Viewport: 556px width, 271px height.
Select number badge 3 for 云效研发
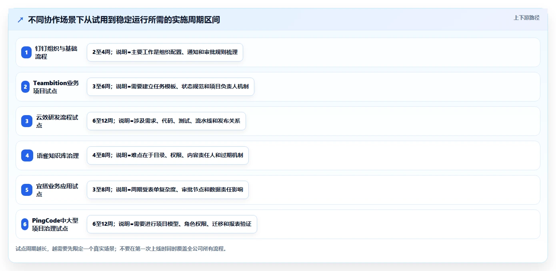pos(27,121)
